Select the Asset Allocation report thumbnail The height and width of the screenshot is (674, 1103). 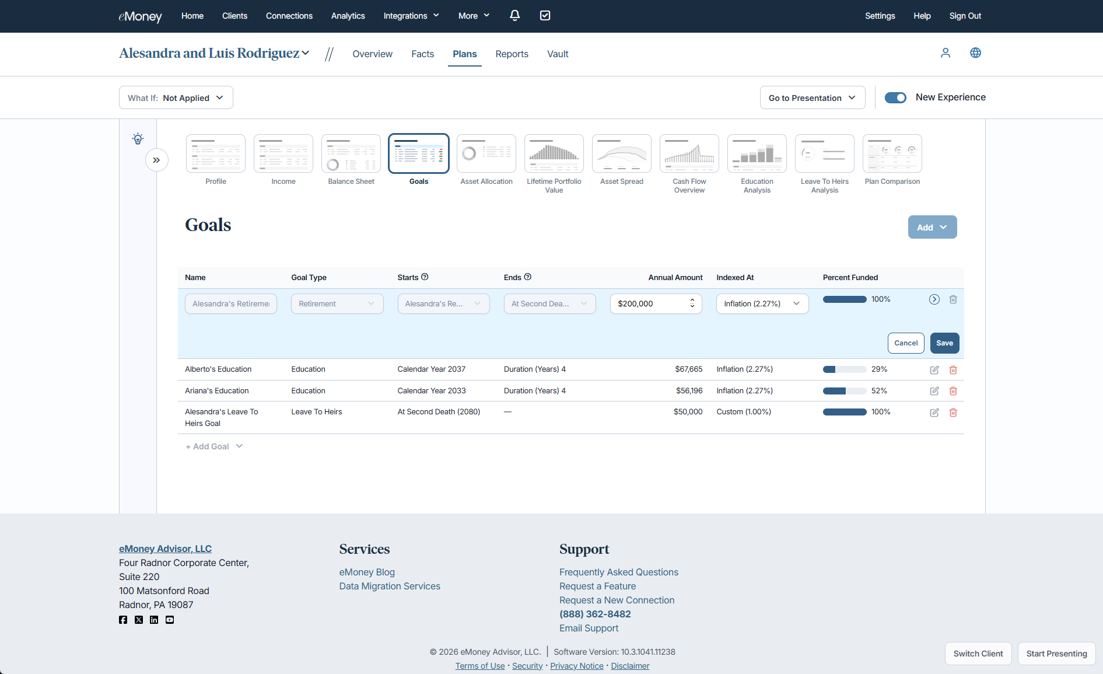[x=486, y=154]
